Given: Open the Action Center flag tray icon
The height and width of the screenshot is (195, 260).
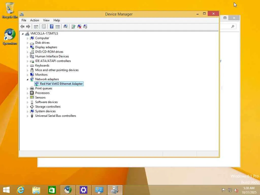Looking at the screenshot, I should click(x=224, y=190).
